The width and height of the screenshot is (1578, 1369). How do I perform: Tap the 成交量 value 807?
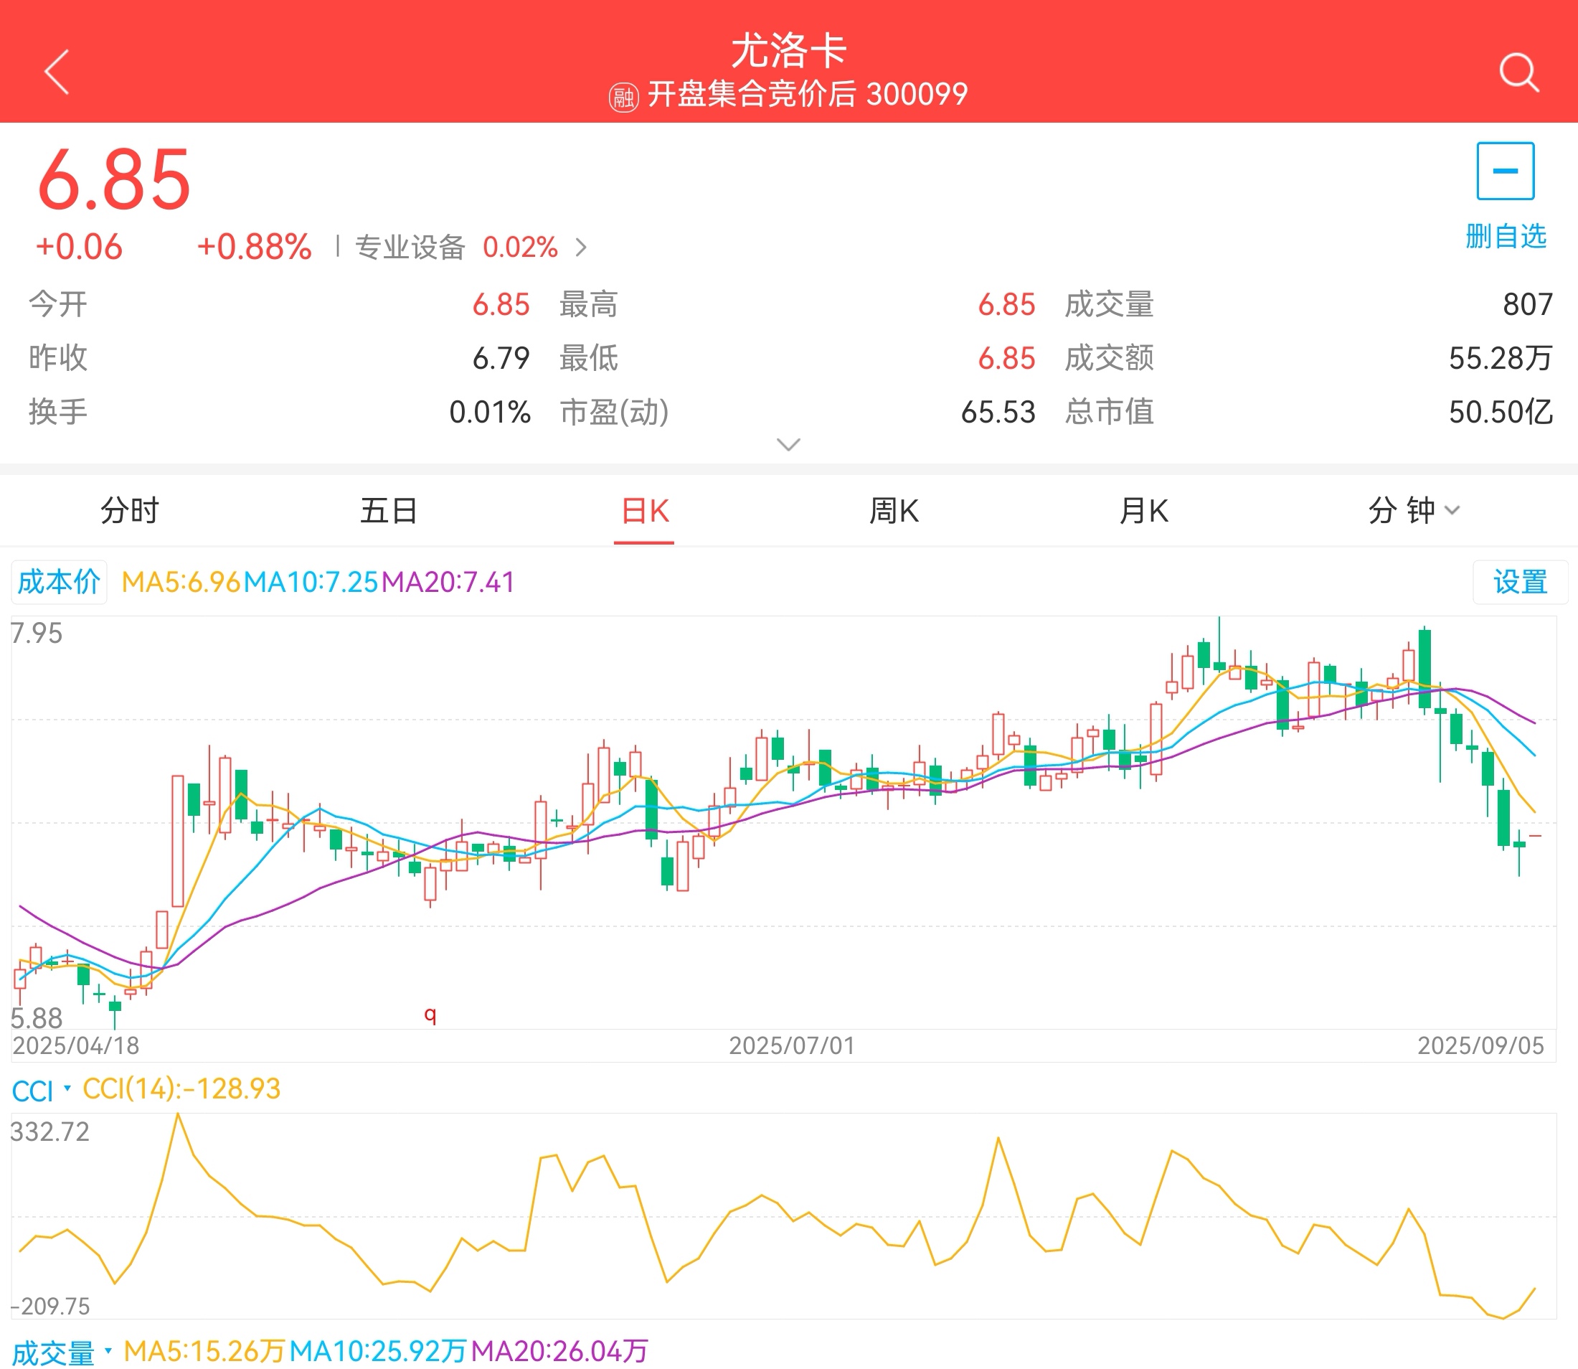tap(1528, 304)
